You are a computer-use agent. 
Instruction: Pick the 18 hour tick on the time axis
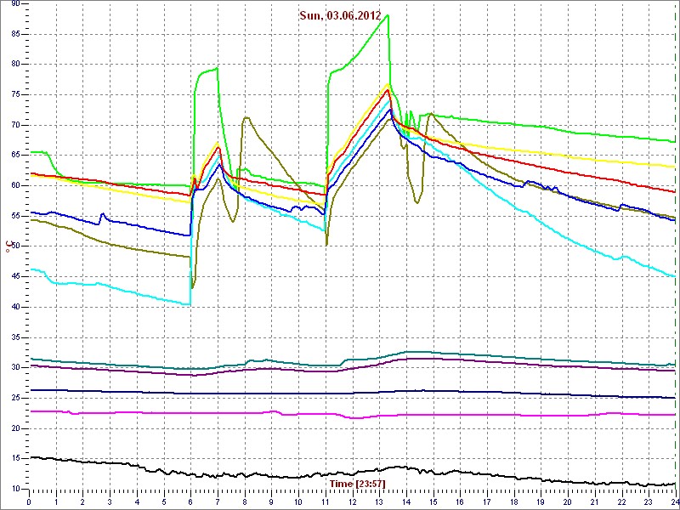point(513,501)
